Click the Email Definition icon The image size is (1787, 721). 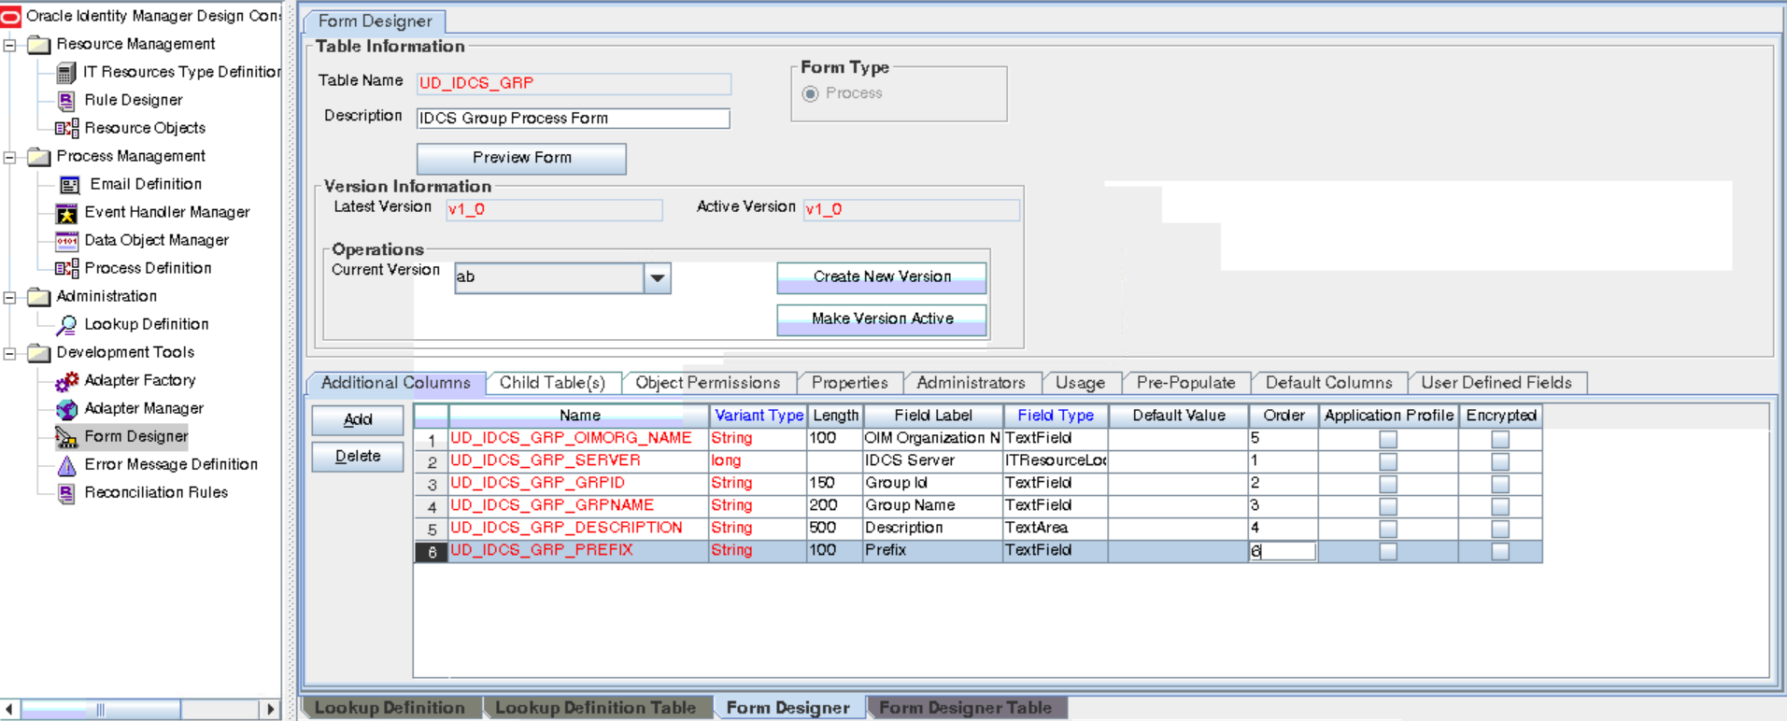(x=69, y=185)
